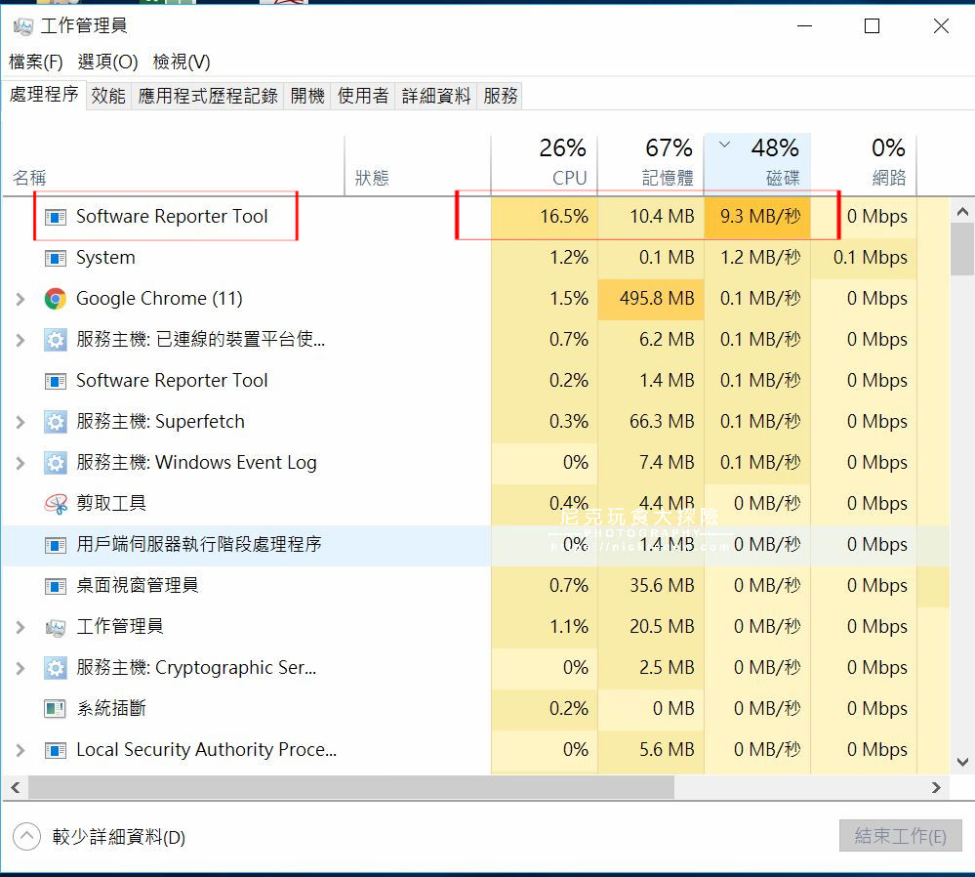Click the 服務主機: Superfetch gear icon
Screen dimensions: 975x877
pos(56,422)
